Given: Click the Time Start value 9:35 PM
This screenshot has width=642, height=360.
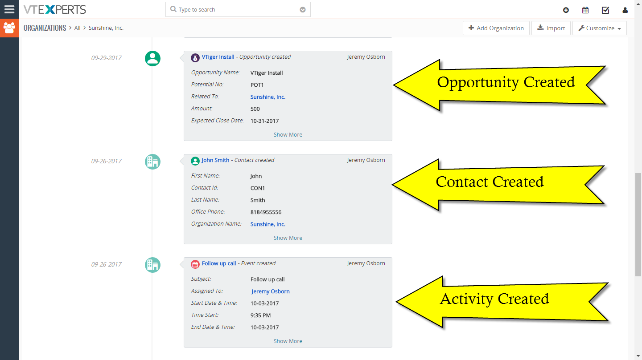Looking at the screenshot, I should [x=261, y=316].
